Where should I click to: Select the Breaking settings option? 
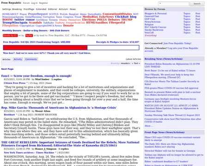[17, 9]
